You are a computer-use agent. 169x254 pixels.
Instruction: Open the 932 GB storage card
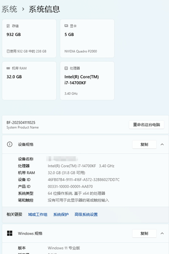[29, 39]
